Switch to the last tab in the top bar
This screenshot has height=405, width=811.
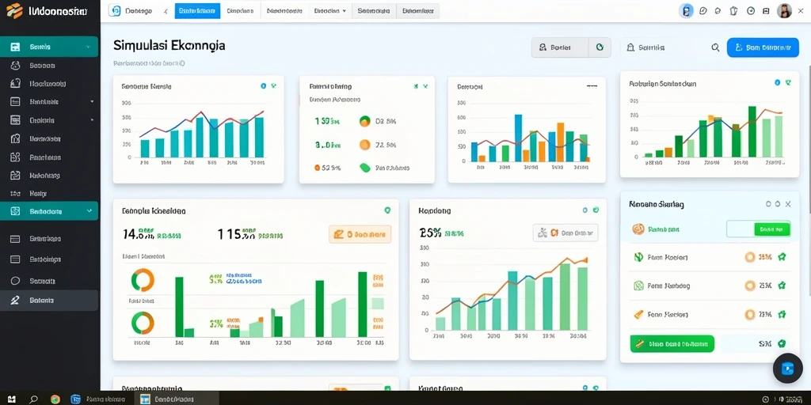418,11
